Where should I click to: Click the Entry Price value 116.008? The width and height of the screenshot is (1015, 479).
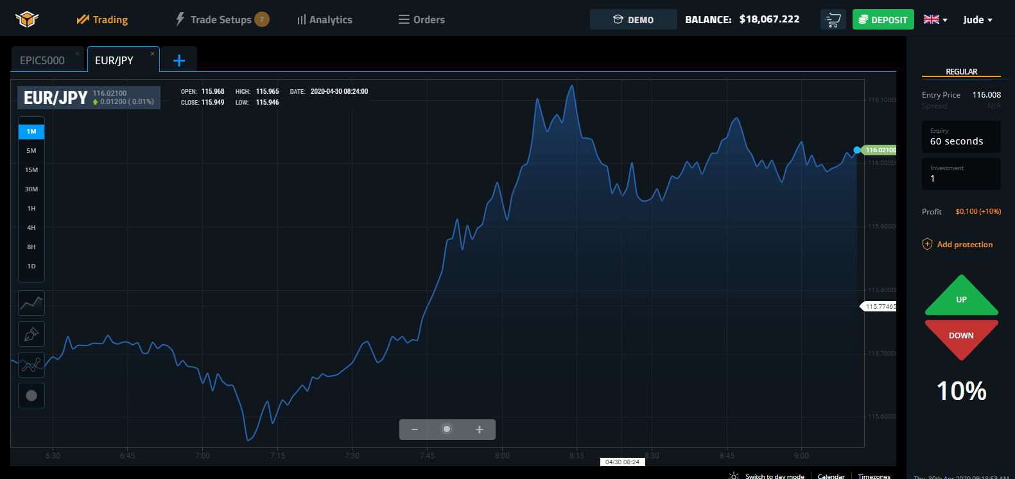tap(987, 95)
